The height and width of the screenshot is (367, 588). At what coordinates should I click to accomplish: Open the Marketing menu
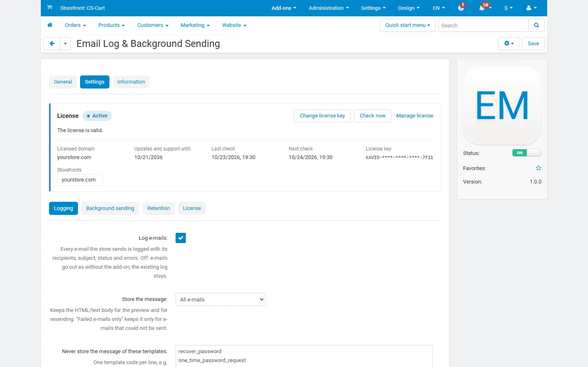[195, 25]
